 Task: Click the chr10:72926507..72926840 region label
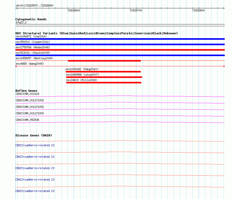[34, 5]
